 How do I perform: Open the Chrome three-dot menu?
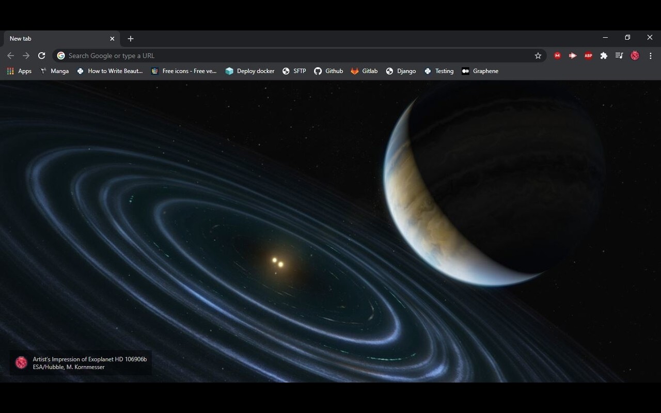click(x=651, y=56)
